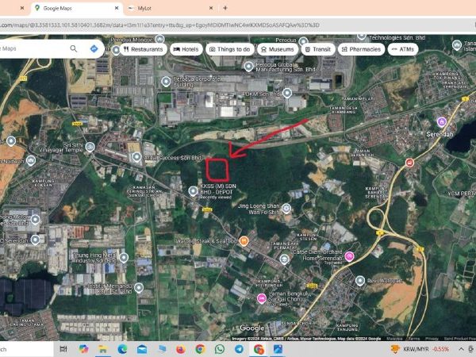Launch Microsoft Edge from the taskbar
This screenshot has height=357, width=476.
[122, 349]
